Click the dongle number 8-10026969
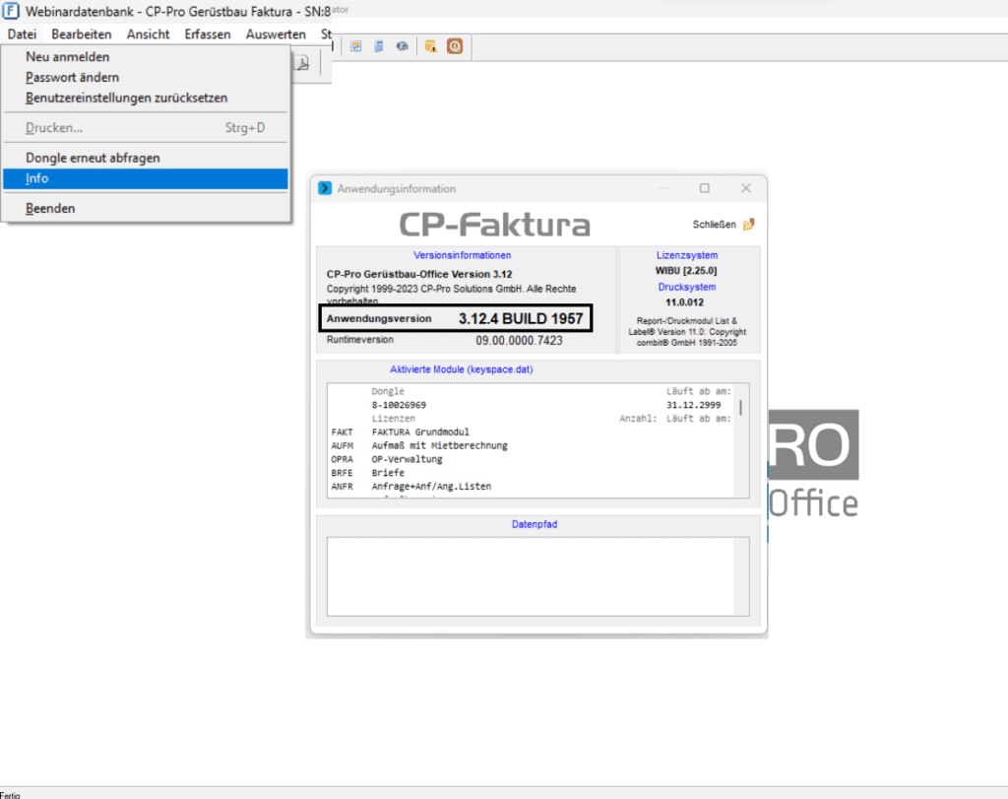 399,405
